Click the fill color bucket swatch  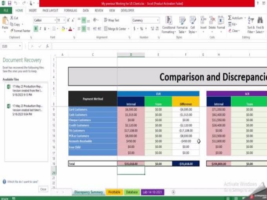pos(63,29)
